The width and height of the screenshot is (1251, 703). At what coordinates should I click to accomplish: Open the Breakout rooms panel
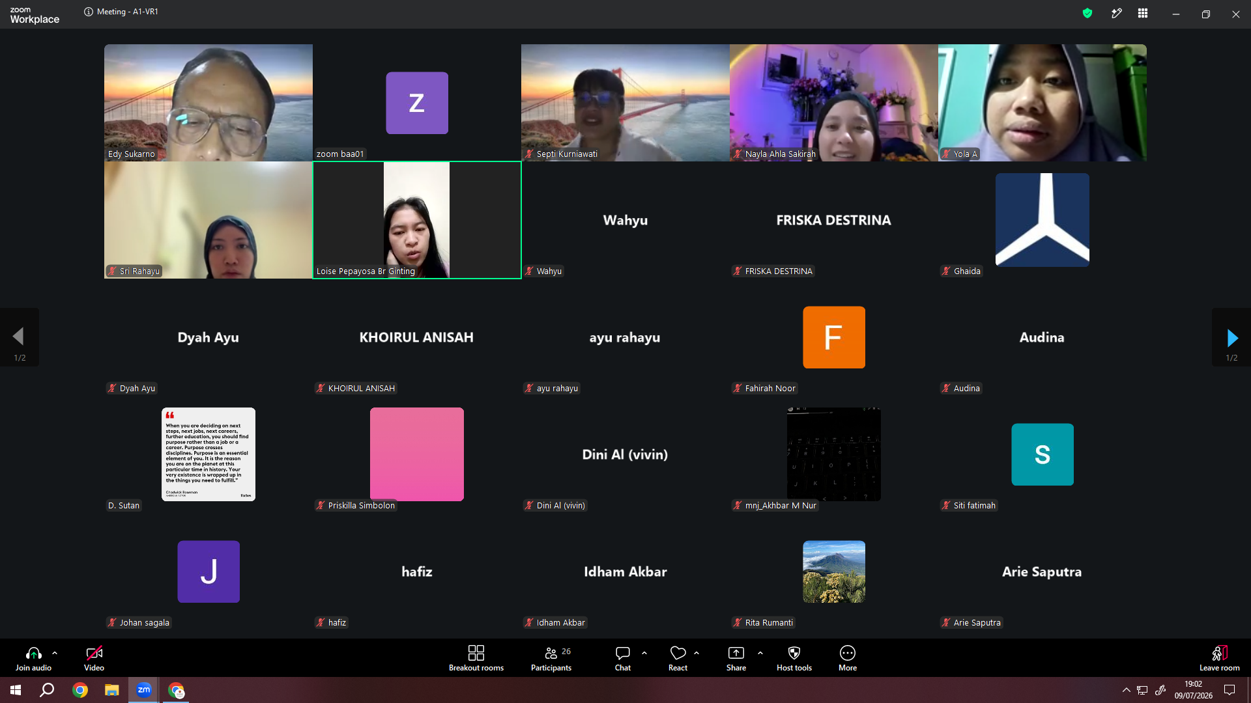click(x=476, y=657)
